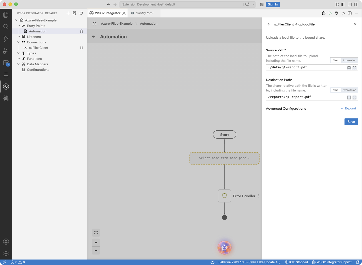The height and width of the screenshot is (265, 362).
Task: Expand Types section
Action: 19,53
